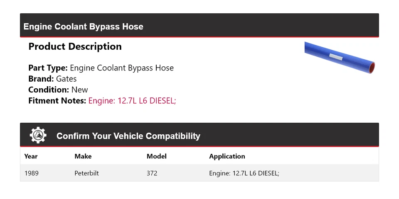Click the Part Type label

(x=48, y=68)
